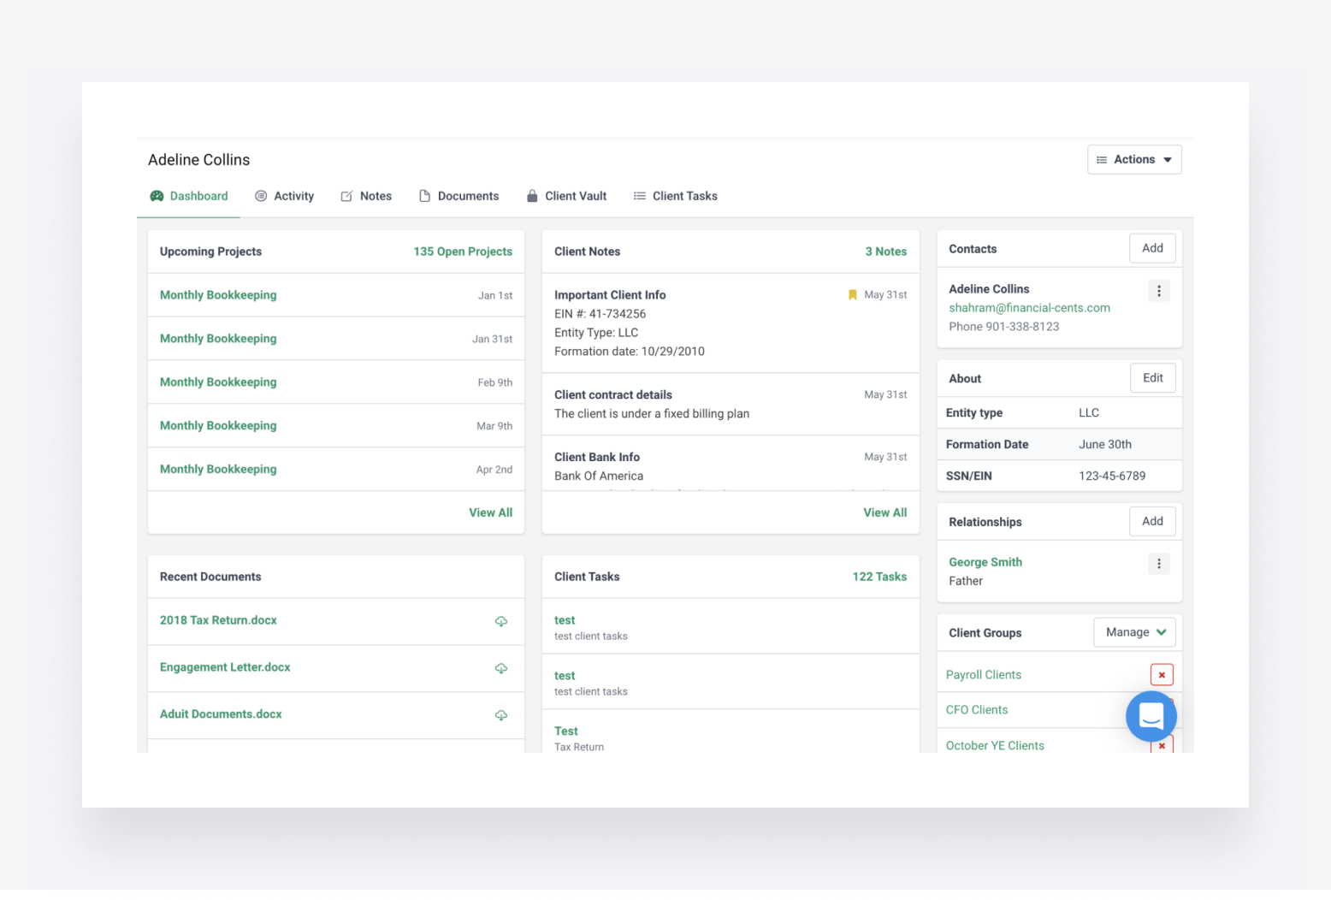Open the kebab menu for Adeline Collins contact
Screen dimensions: 1331x900
[1158, 291]
